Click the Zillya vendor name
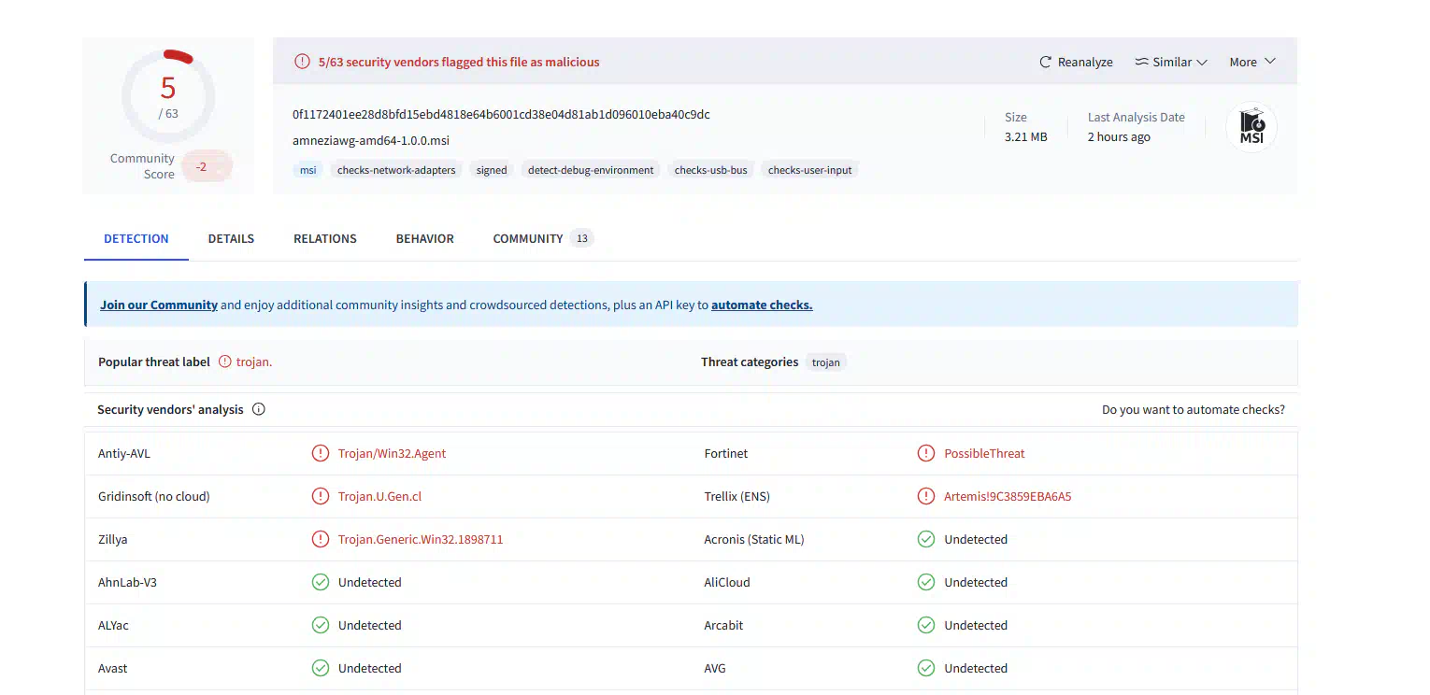The width and height of the screenshot is (1430, 695). click(x=113, y=539)
